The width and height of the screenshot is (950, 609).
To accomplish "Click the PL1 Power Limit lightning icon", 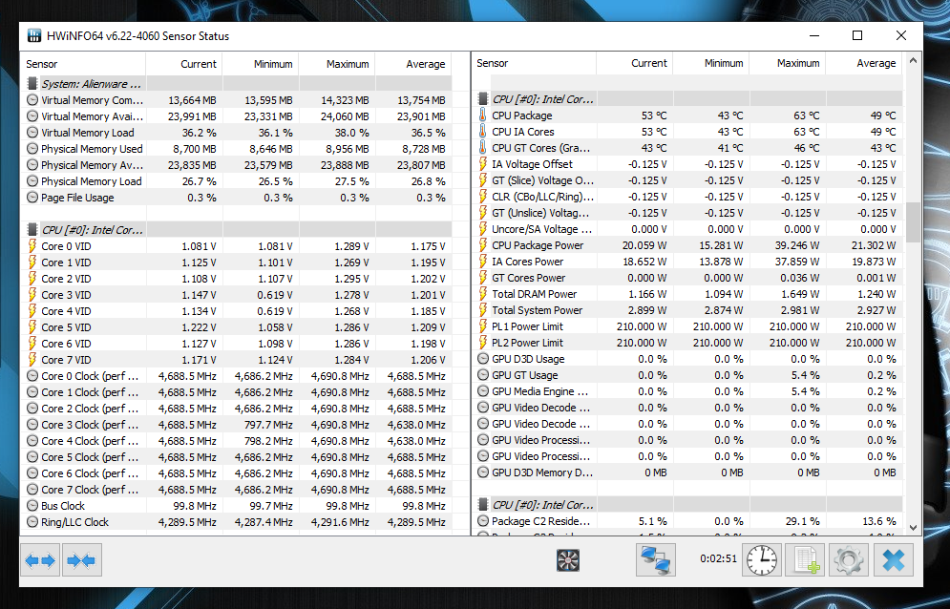I will coord(483,326).
